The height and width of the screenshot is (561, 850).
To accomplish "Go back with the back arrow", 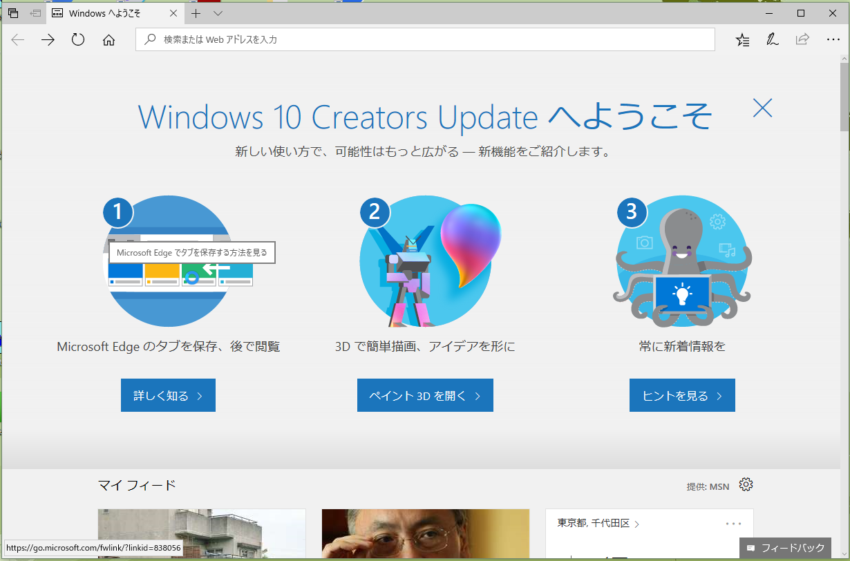I will 17,40.
